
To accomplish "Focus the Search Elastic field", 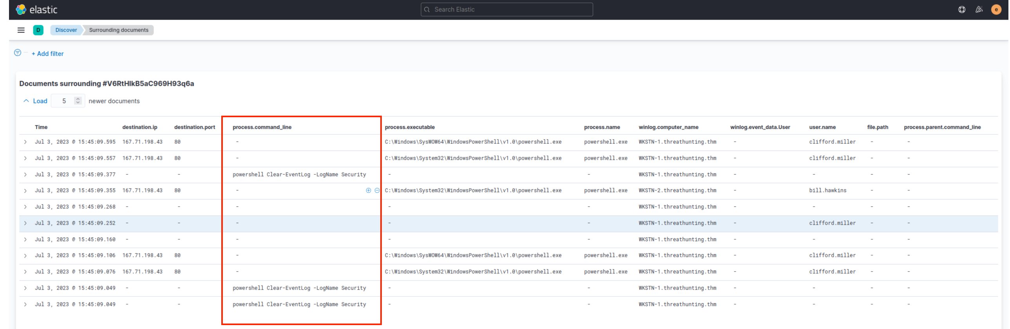I will (x=507, y=9).
